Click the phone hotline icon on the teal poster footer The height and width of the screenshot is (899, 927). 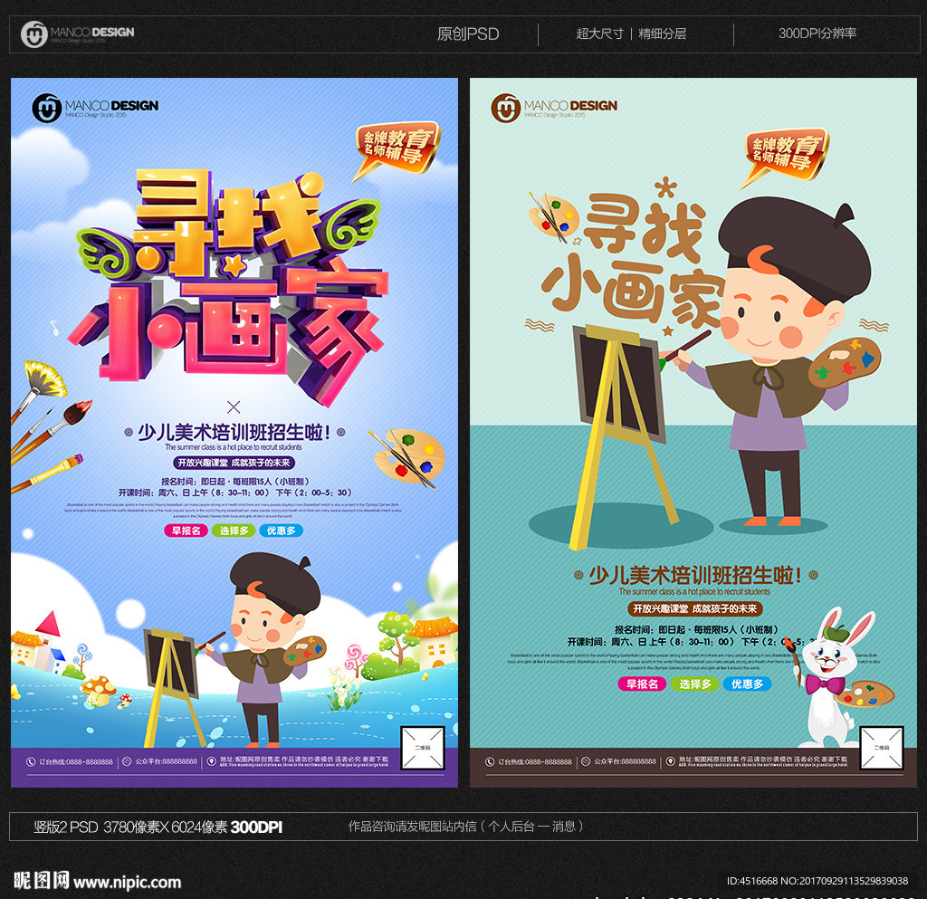490,762
